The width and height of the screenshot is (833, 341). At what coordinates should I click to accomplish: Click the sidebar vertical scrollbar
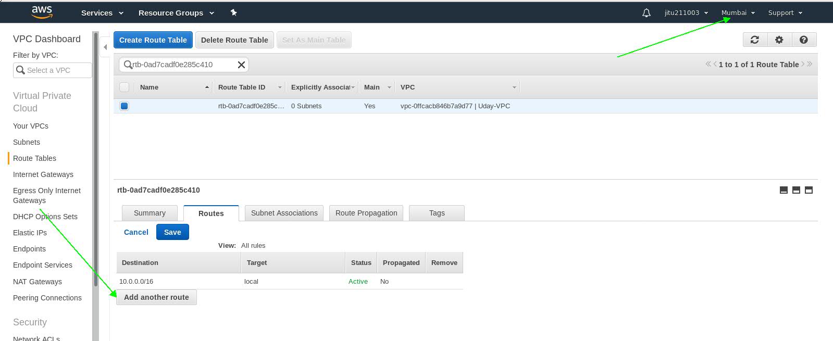point(95,159)
